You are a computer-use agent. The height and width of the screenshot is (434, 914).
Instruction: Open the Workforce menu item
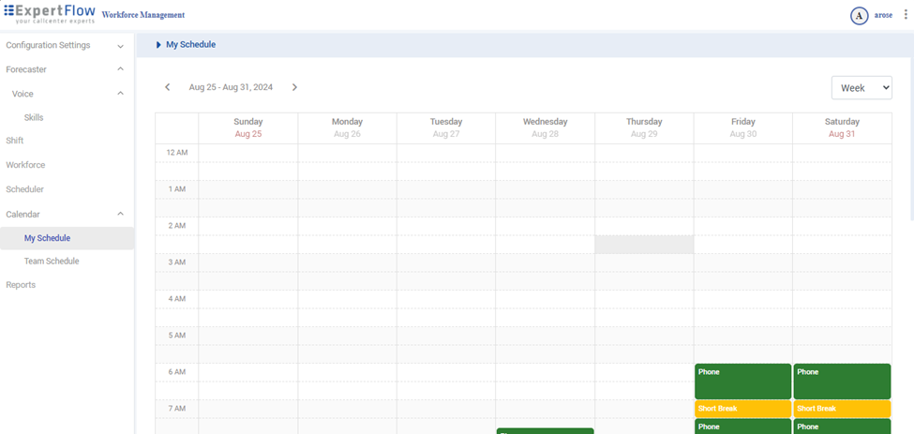click(25, 165)
